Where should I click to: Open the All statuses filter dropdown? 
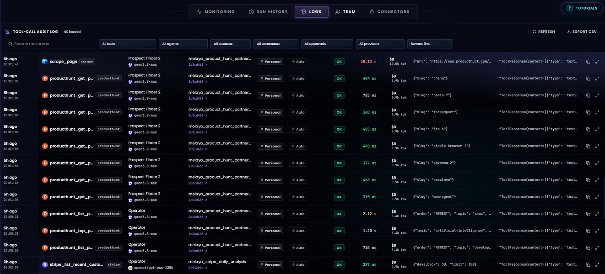tap(231, 44)
